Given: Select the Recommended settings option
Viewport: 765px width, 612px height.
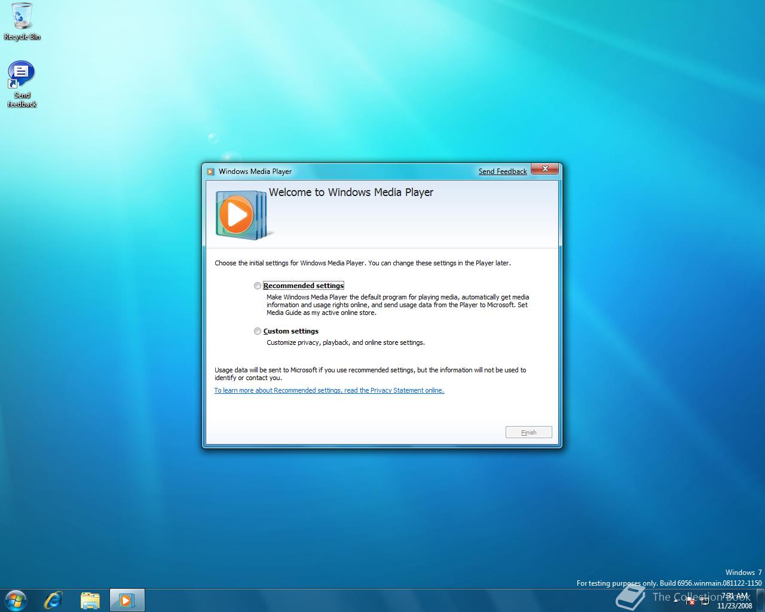Looking at the screenshot, I should (x=299, y=286).
